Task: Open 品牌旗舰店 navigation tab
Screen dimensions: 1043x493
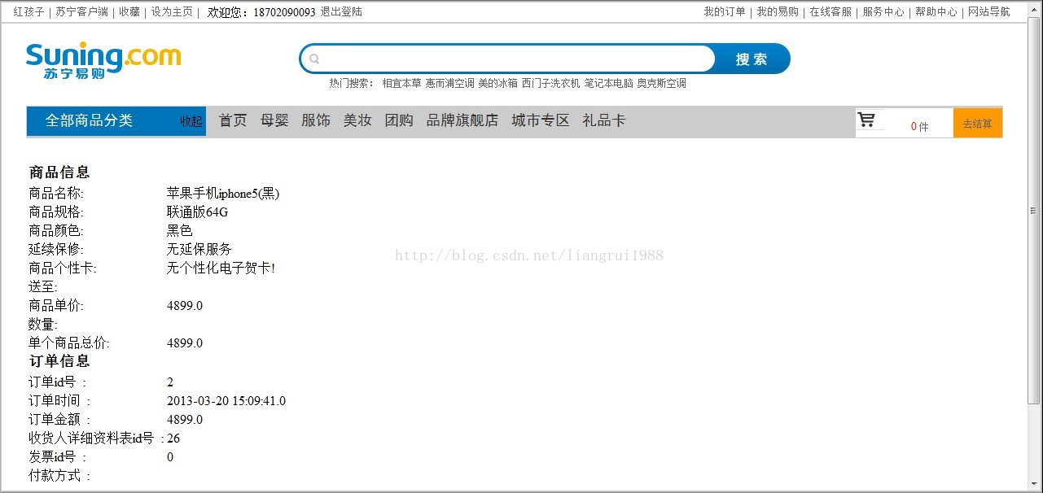Action: pos(462,120)
